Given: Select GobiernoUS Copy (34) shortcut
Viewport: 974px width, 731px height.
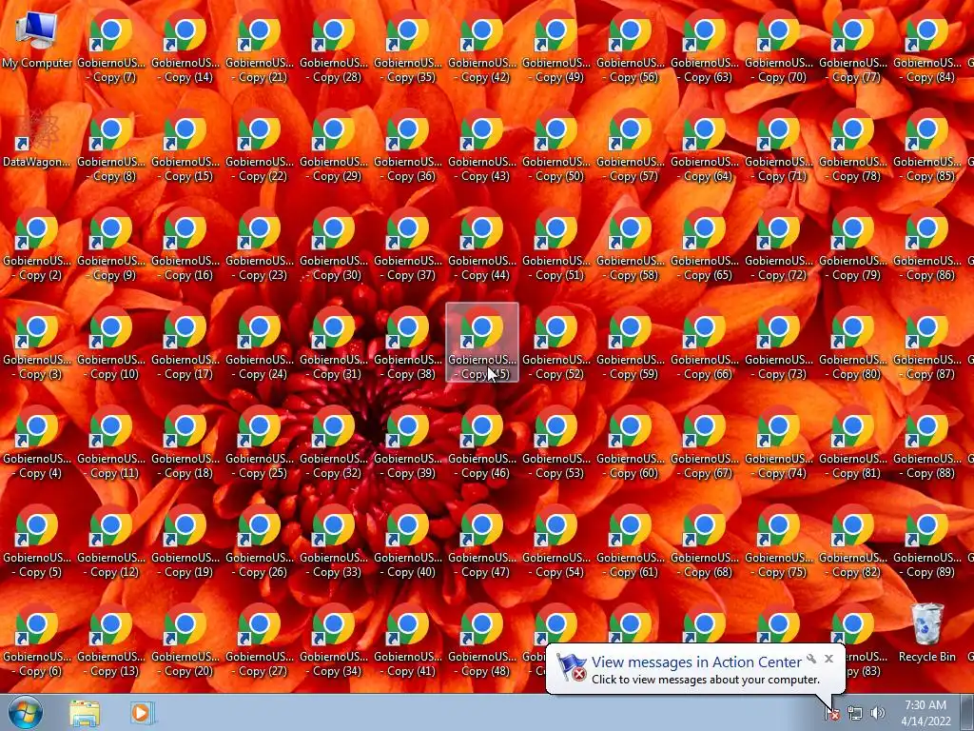Looking at the screenshot, I should 334,640.
